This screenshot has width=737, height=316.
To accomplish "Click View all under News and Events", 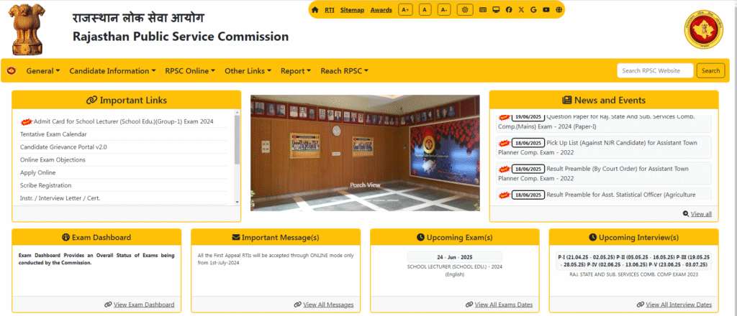I will click(701, 214).
